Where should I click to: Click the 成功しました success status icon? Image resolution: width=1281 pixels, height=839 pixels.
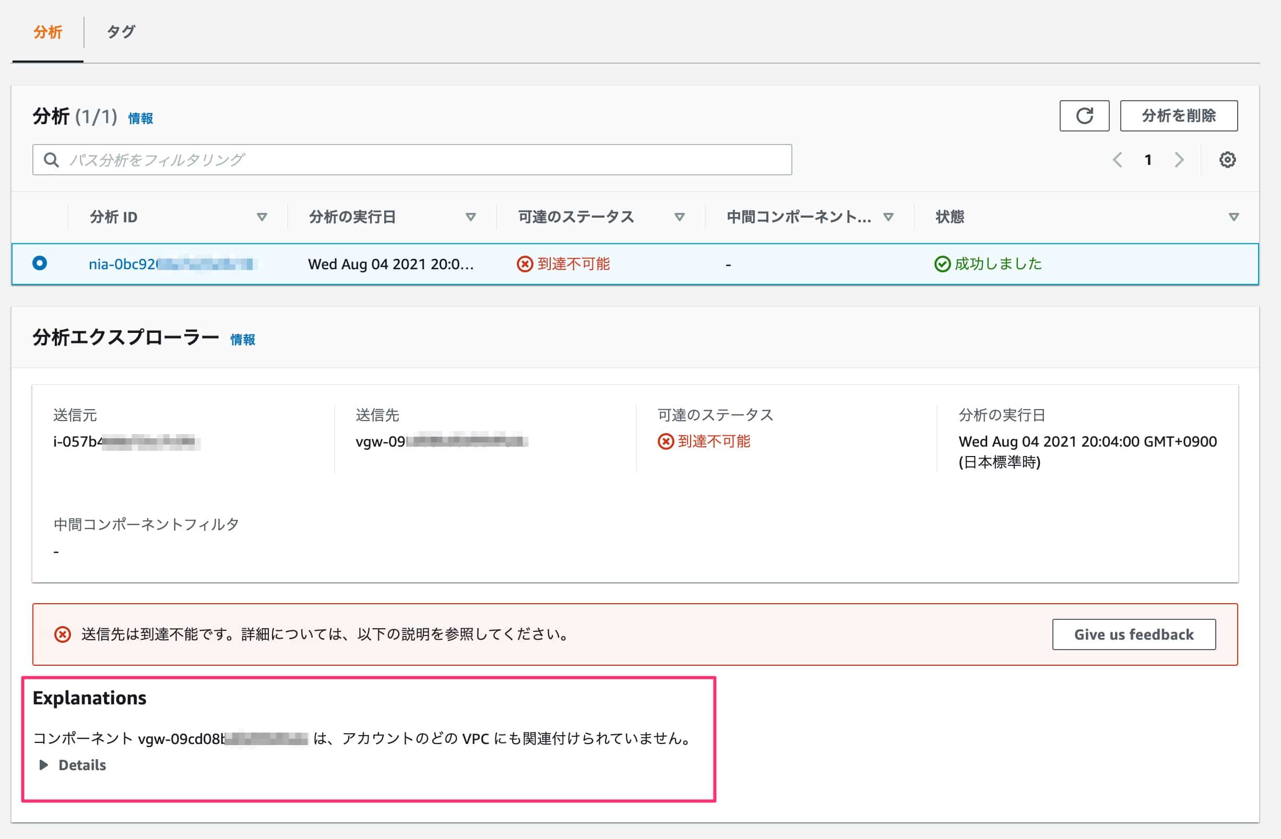[942, 264]
